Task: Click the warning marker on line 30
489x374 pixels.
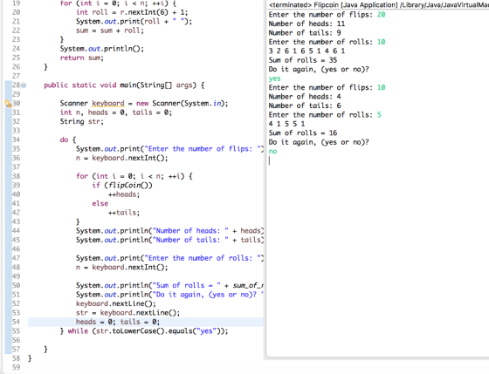Action: coord(8,104)
